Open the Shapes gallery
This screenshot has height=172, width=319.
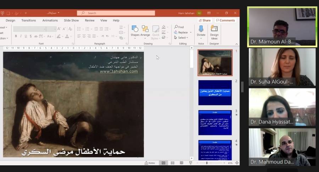[135, 31]
